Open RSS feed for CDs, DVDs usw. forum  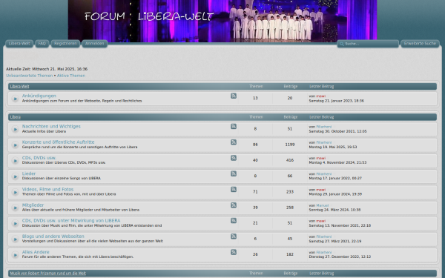(x=234, y=158)
